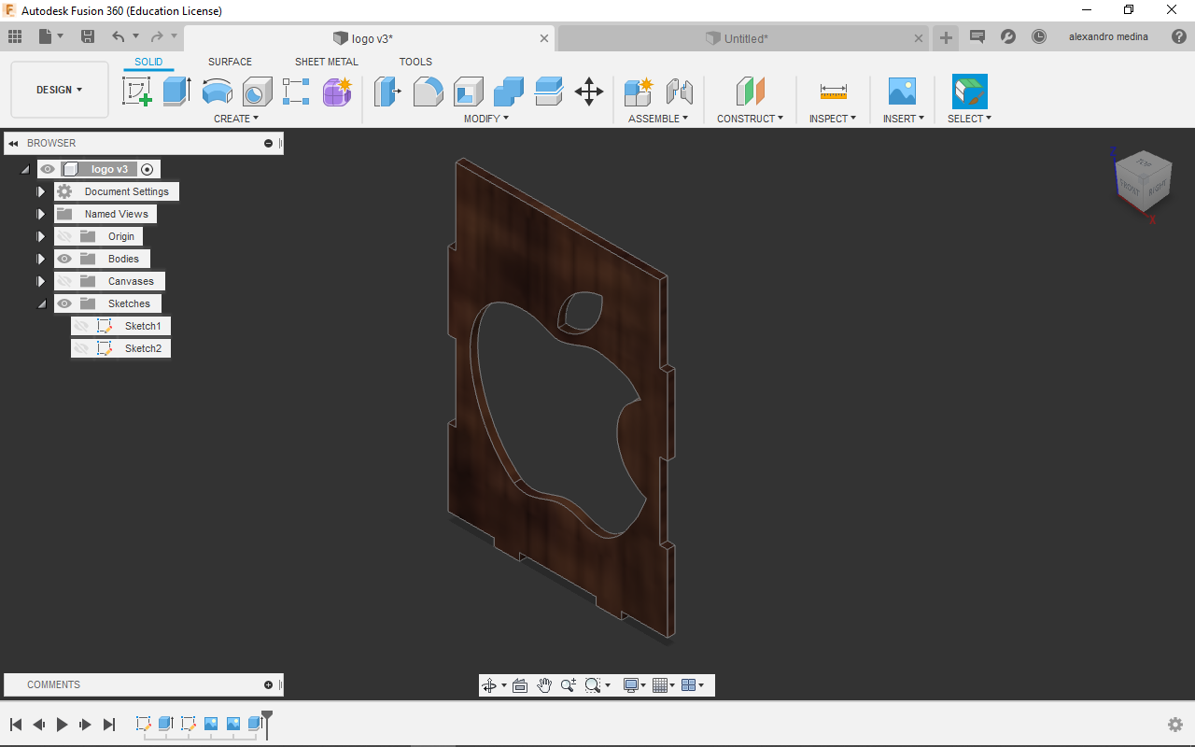1195x747 pixels.
Task: Activate the logo v3 component radio button
Action: tap(147, 169)
